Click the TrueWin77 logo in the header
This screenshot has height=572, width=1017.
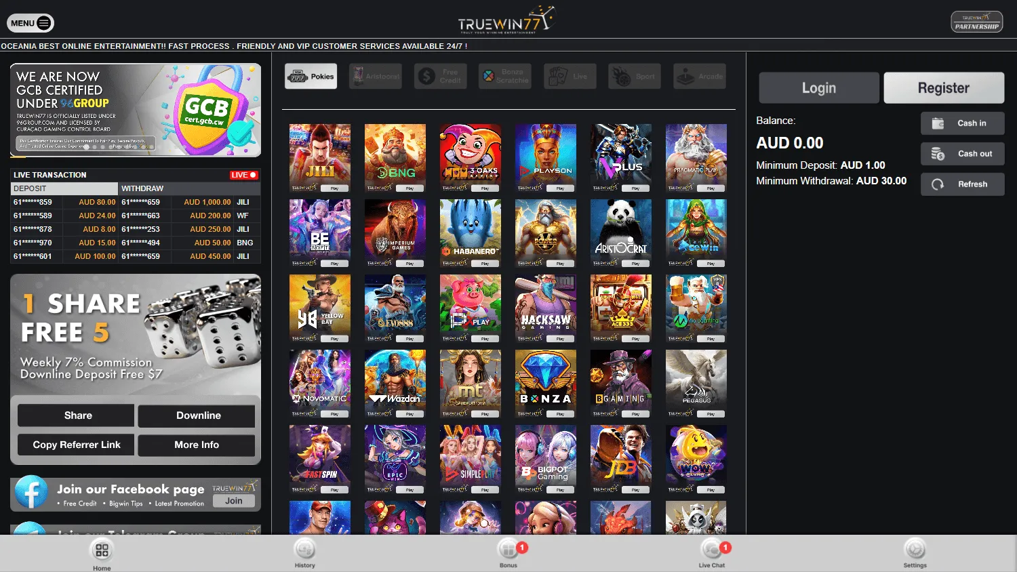coord(507,20)
